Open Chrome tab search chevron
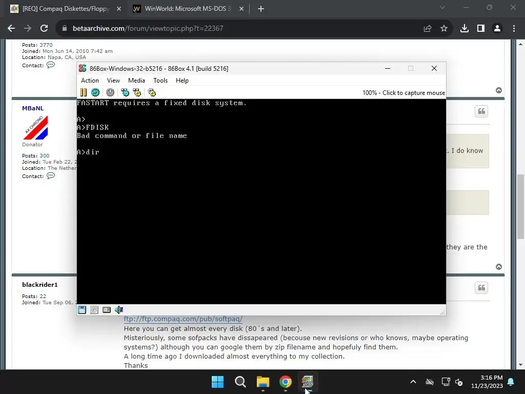The width and height of the screenshot is (525, 394). (442, 7)
